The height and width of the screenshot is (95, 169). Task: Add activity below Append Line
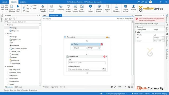point(87,73)
